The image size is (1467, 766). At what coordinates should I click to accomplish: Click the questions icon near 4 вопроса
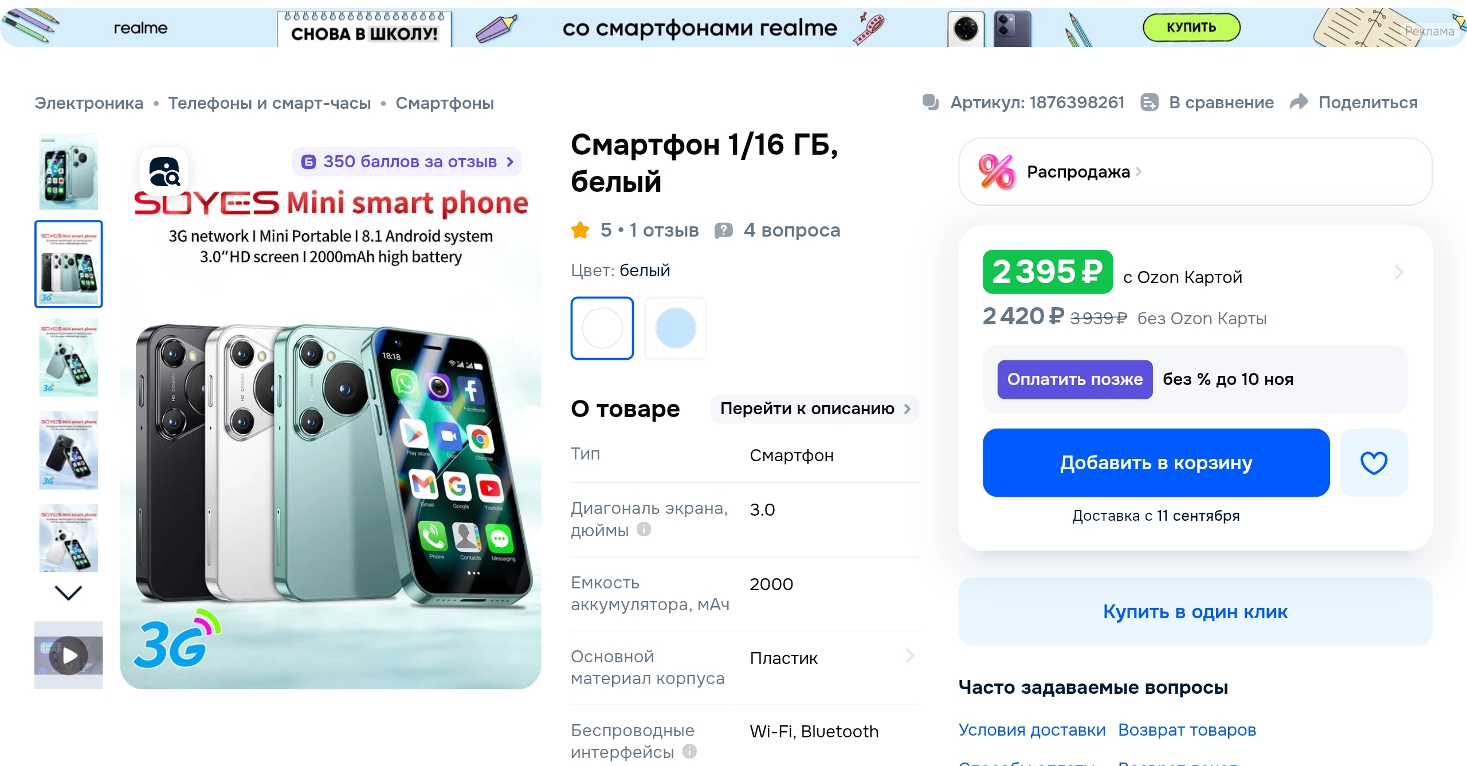(723, 230)
